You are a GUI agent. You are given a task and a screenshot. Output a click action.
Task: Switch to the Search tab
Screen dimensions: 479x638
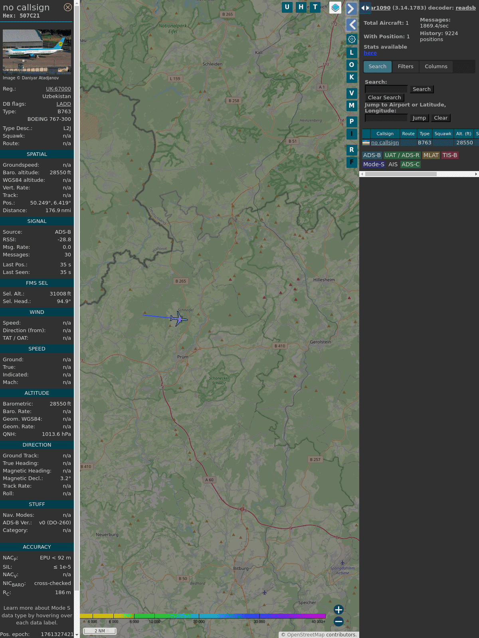tap(378, 67)
